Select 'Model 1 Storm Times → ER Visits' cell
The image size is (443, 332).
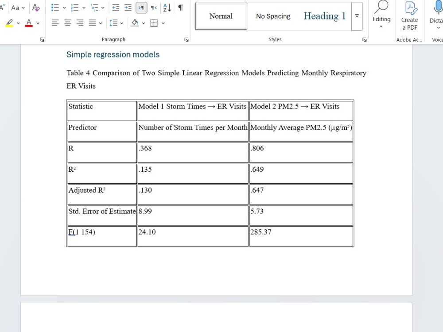click(193, 111)
